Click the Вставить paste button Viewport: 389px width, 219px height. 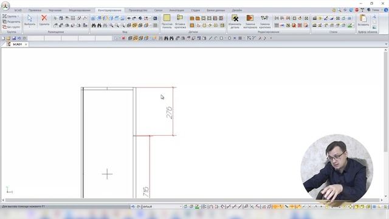tap(363, 20)
